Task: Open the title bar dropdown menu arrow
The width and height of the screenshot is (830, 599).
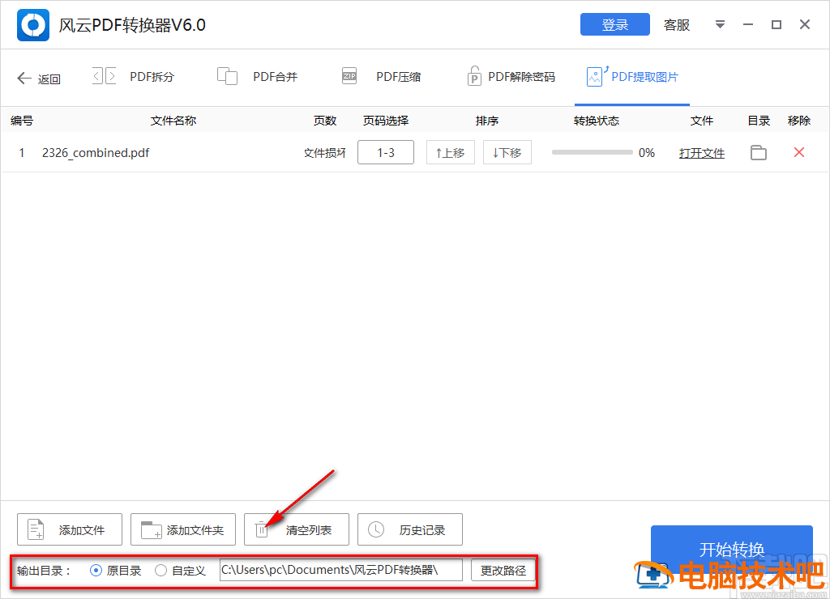Action: click(x=720, y=24)
